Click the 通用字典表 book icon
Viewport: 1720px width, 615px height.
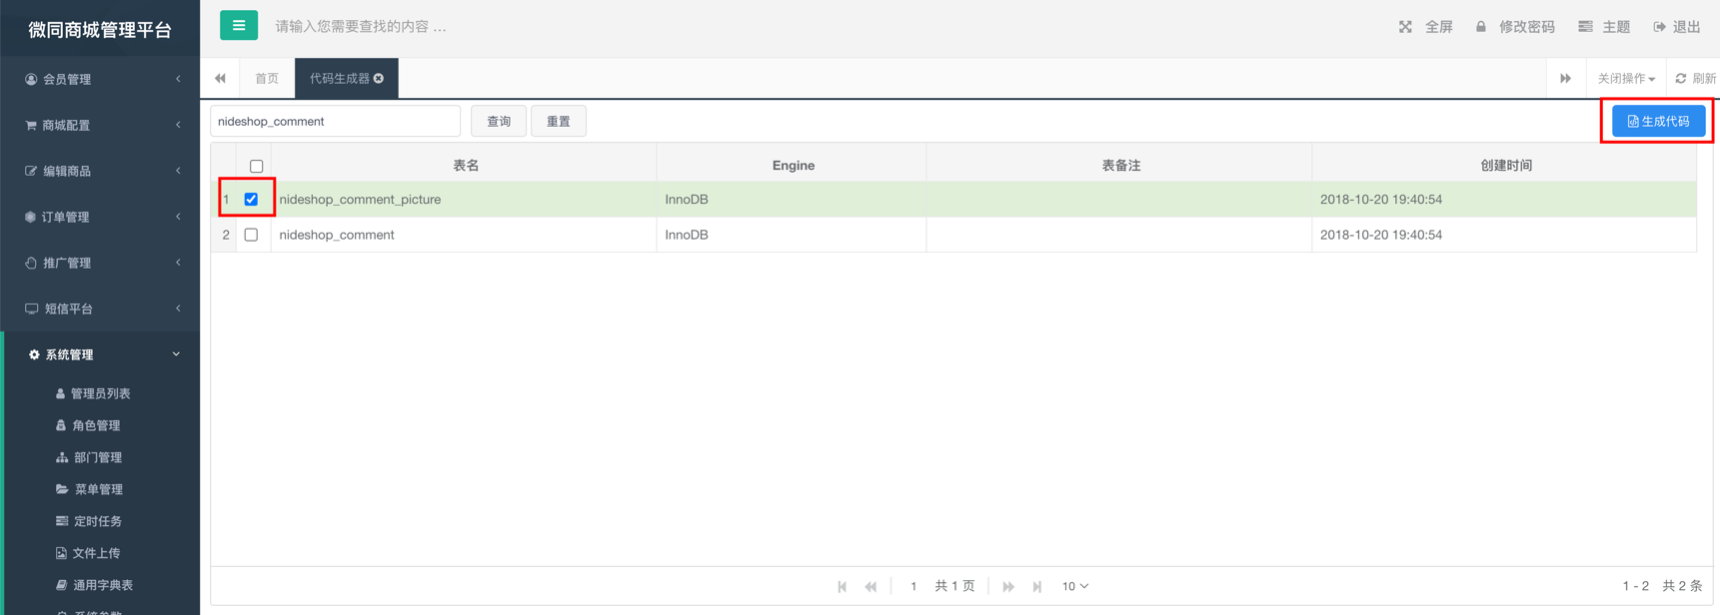[62, 585]
